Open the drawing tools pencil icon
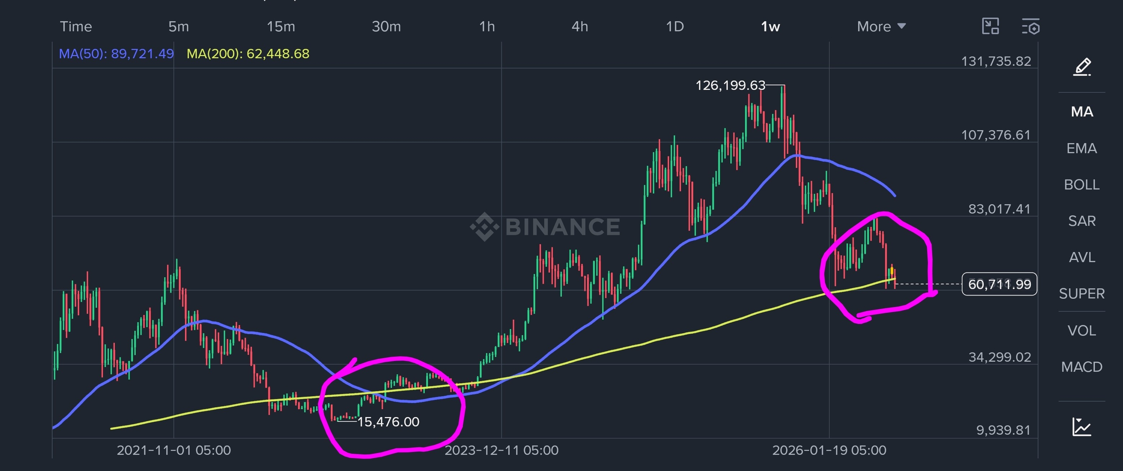The width and height of the screenshot is (1123, 471). pyautogui.click(x=1082, y=67)
